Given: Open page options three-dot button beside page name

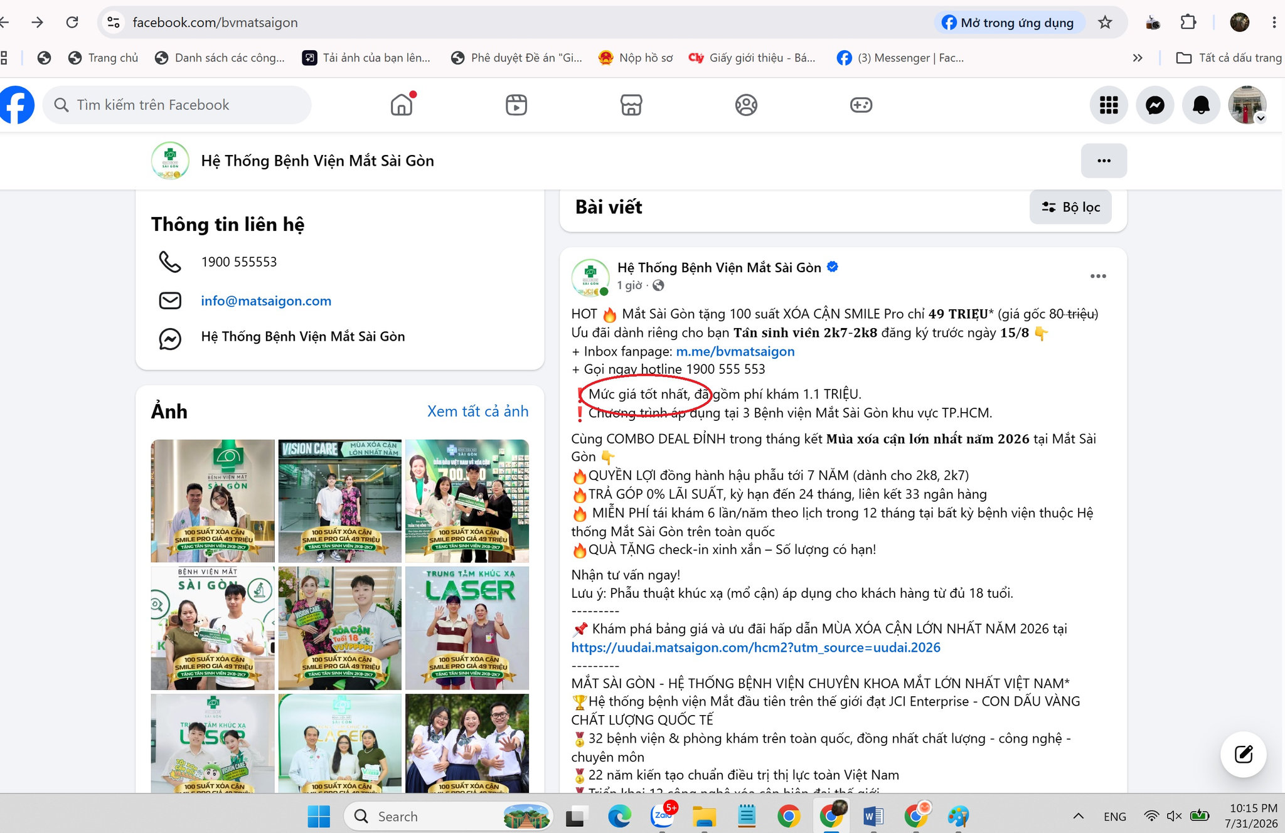Looking at the screenshot, I should pos(1104,161).
